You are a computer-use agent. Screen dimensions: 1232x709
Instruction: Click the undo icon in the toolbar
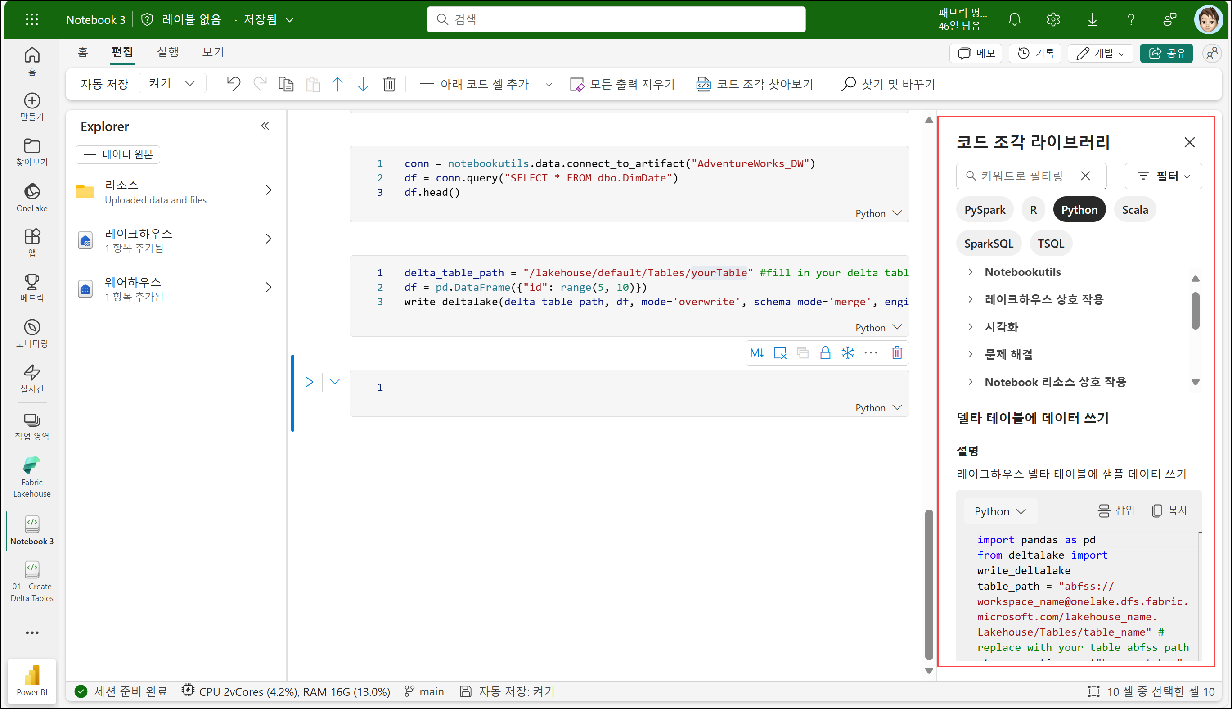(x=234, y=84)
